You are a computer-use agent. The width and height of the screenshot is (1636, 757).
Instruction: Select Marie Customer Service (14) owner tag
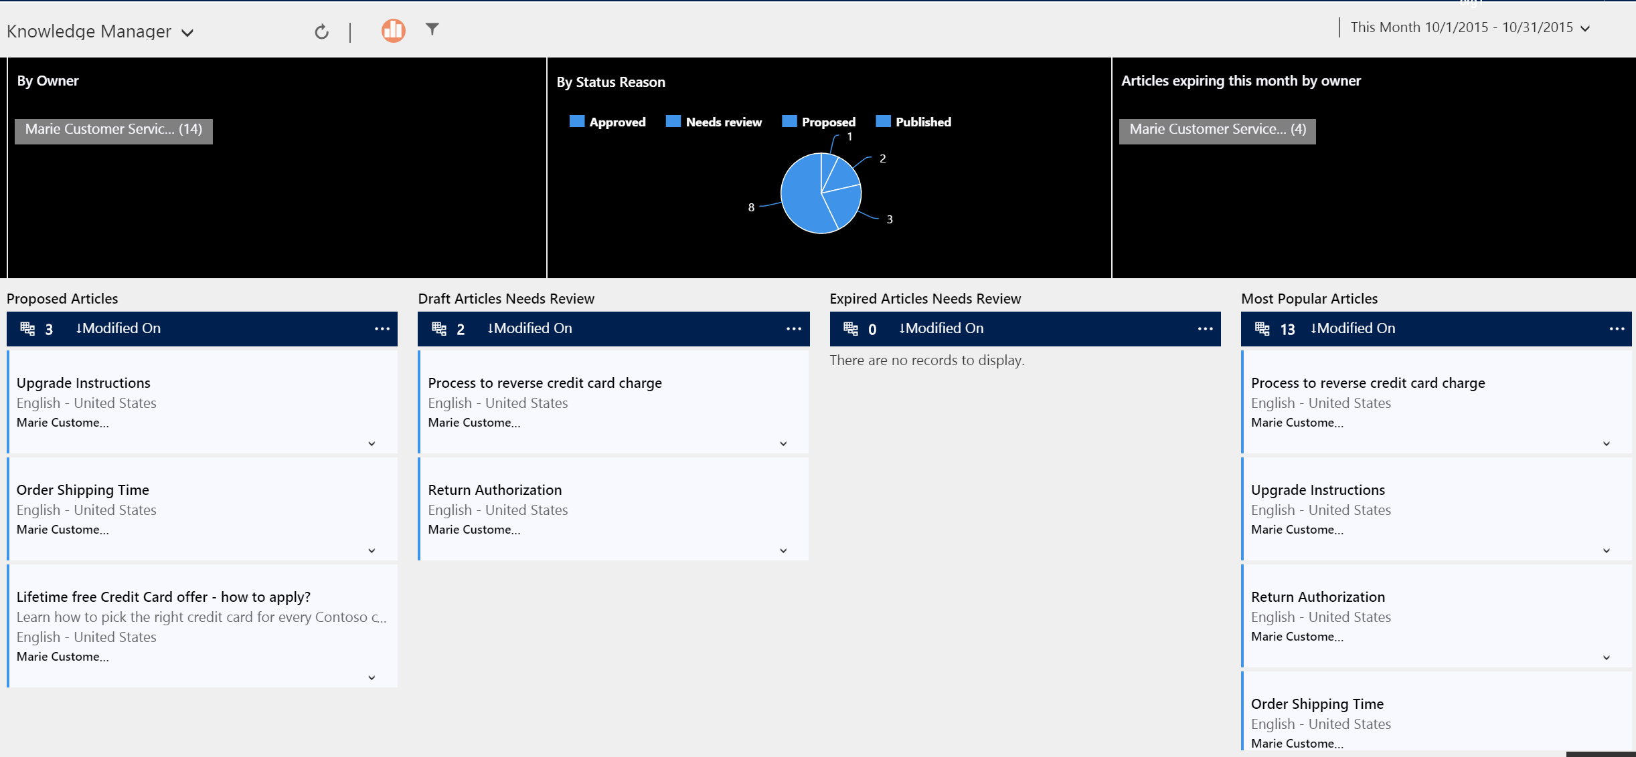(x=114, y=130)
